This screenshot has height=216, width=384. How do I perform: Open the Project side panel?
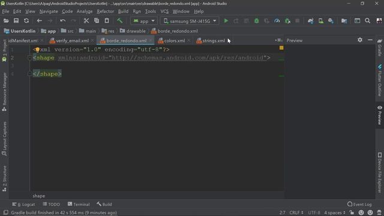4,50
